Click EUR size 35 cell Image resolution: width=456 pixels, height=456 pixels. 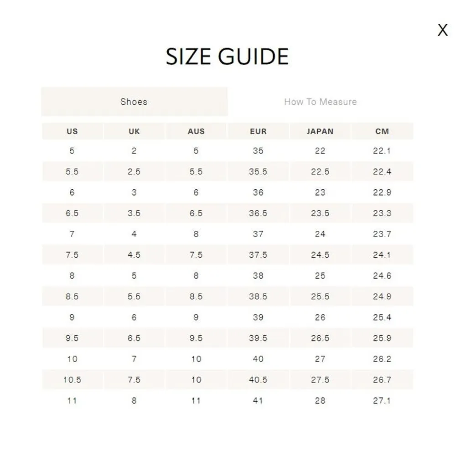tap(258, 151)
